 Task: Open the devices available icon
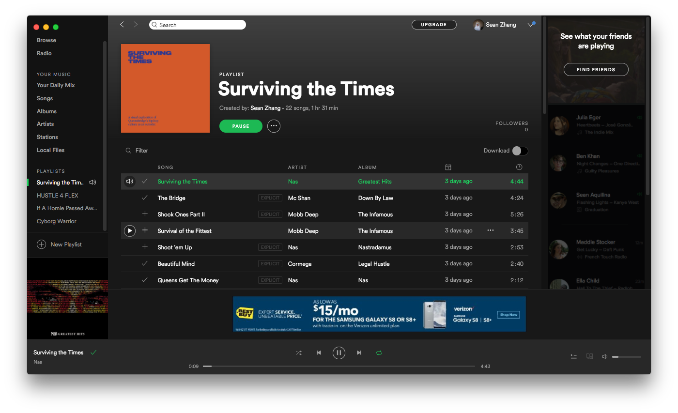point(589,356)
